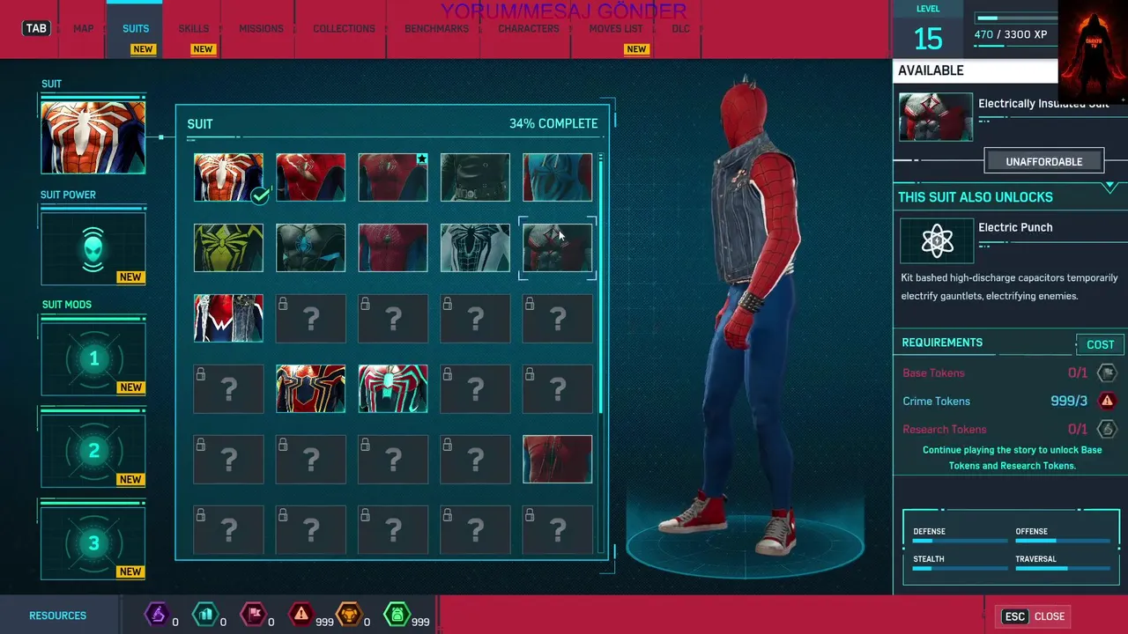Select the yellow and black spider suit
Image resolution: width=1128 pixels, height=634 pixels.
pyautogui.click(x=228, y=247)
